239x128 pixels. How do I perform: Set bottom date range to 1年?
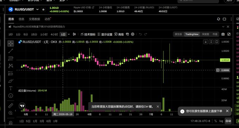click(x=55, y=121)
